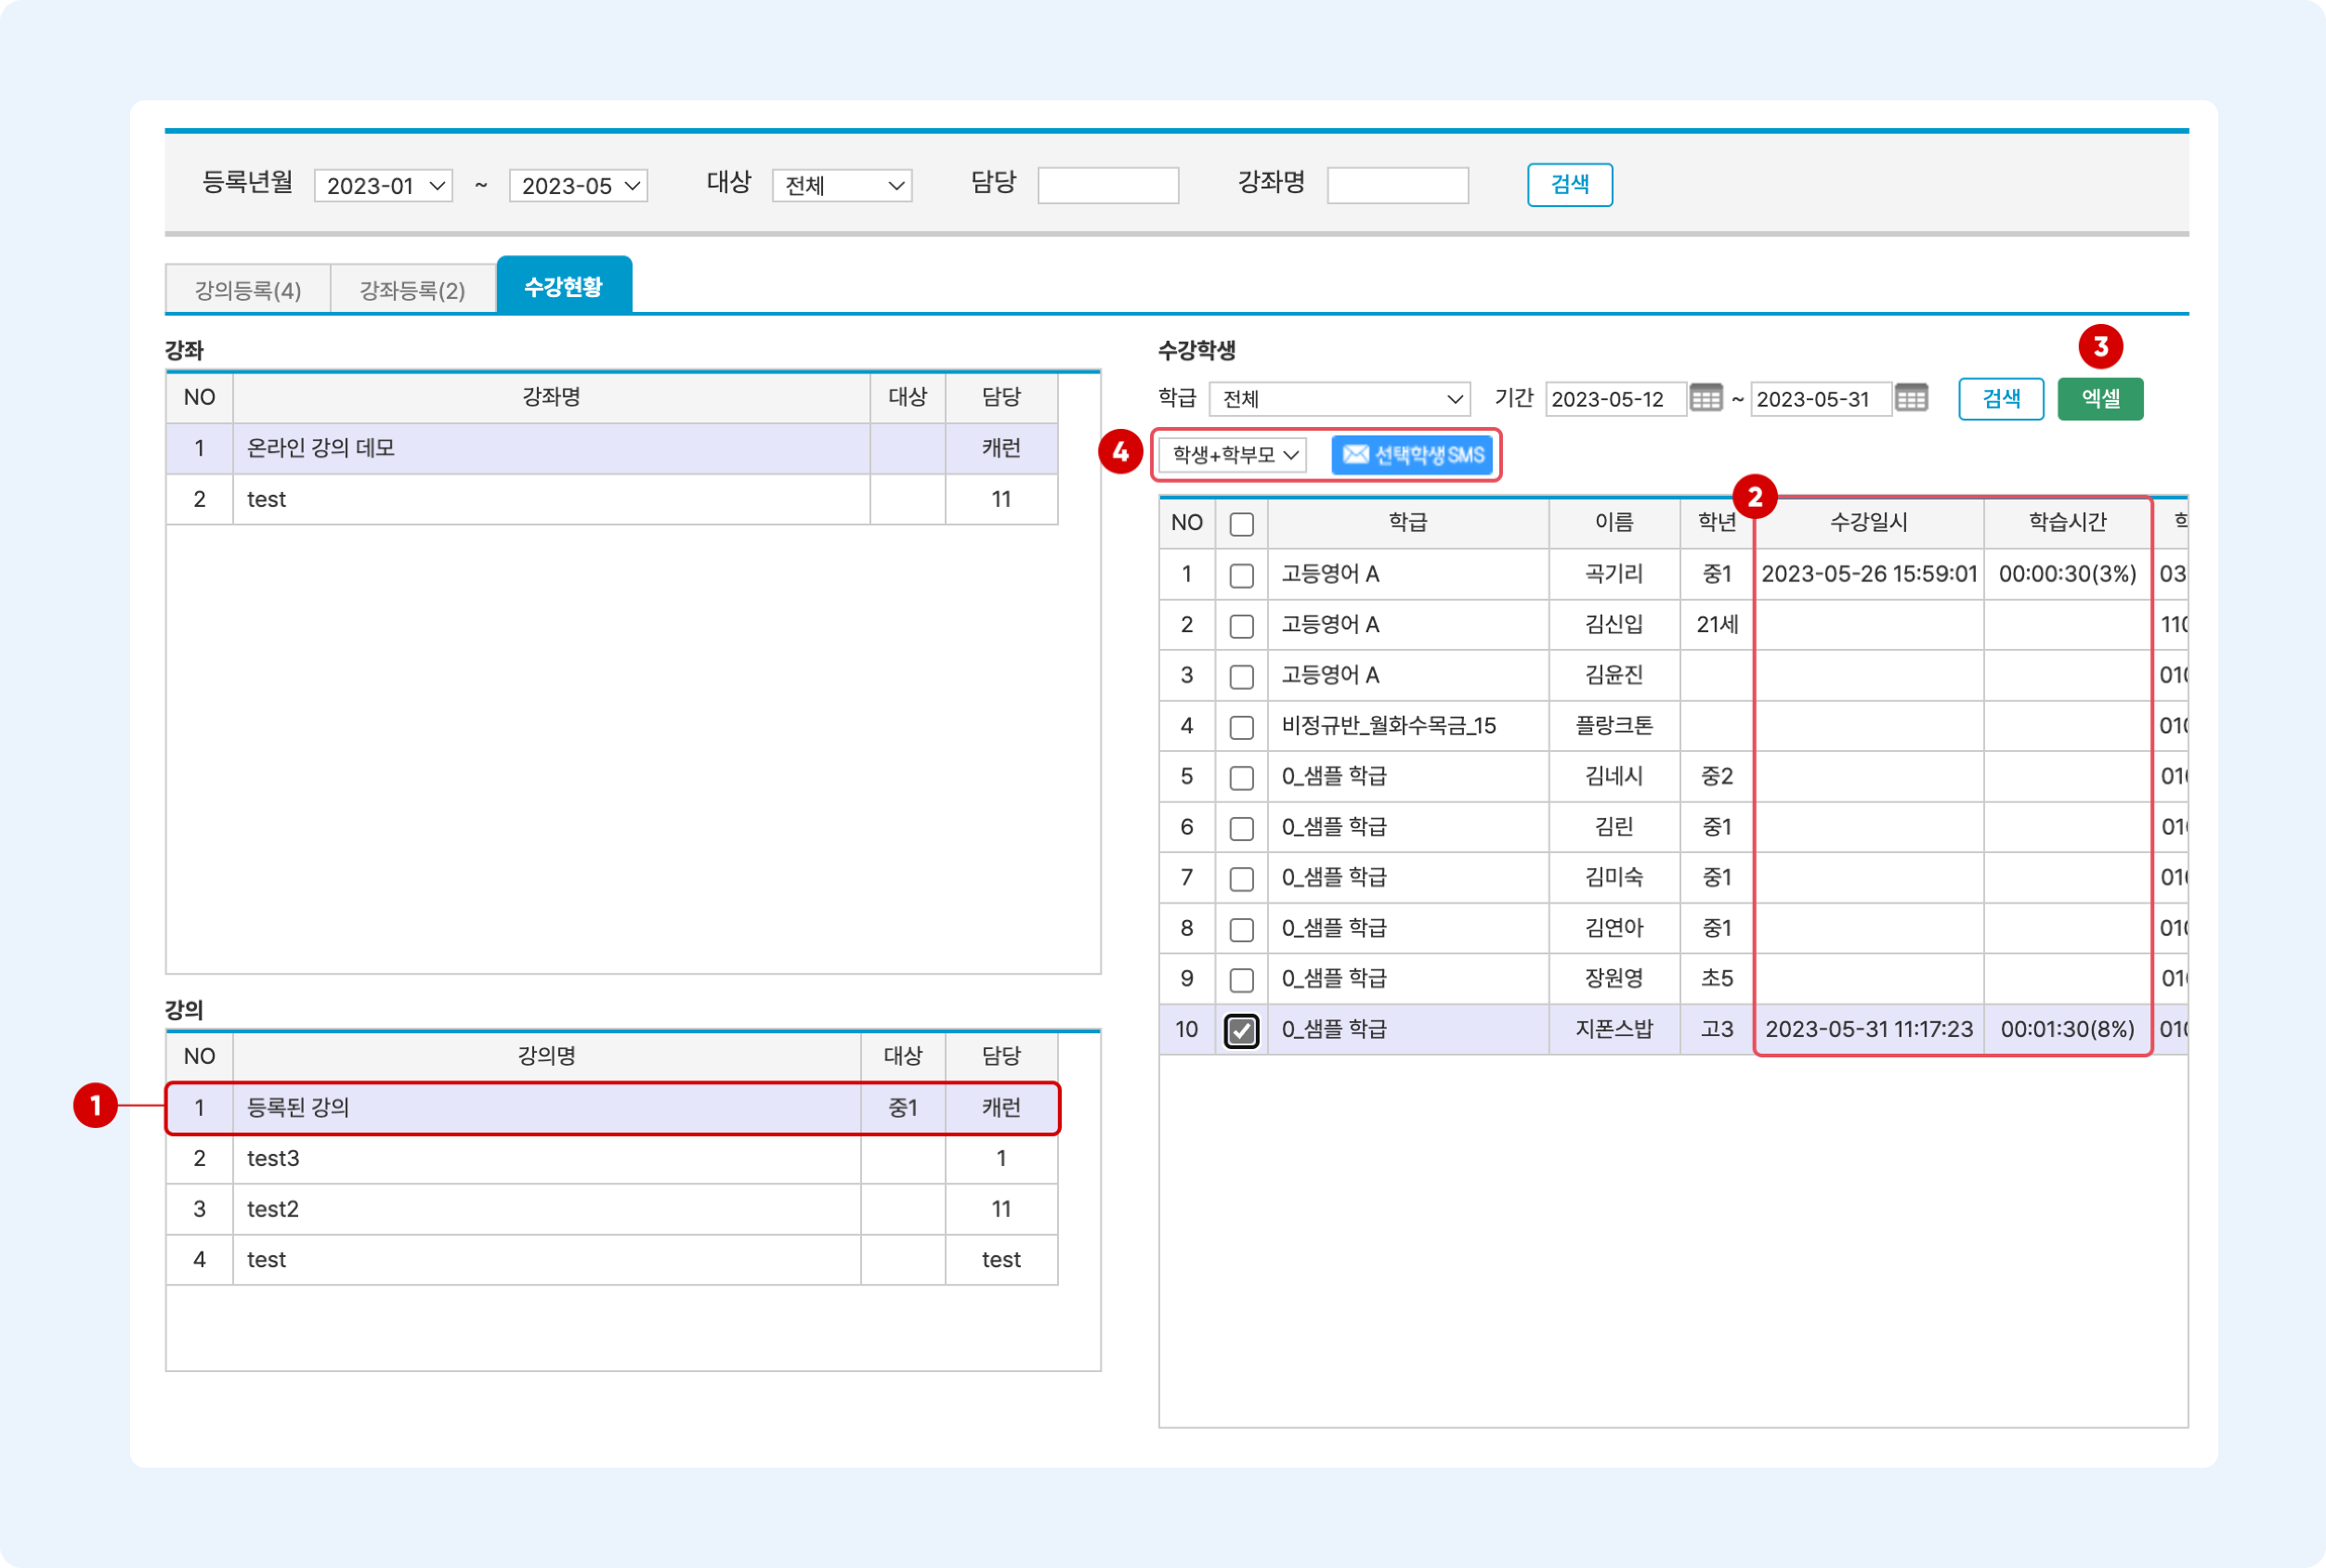Click 검색 button beside the date range
This screenshot has height=1568, width=2326.
(2000, 398)
